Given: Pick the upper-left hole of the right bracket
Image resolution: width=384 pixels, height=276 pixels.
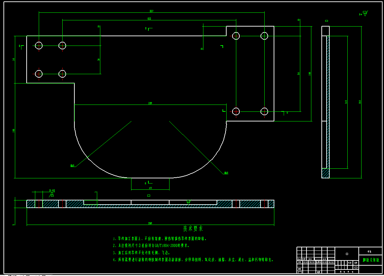Looking at the screenshot, I should [x=236, y=36].
